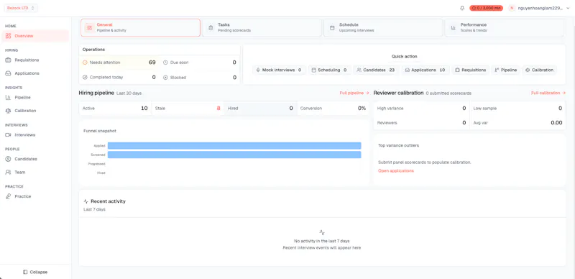Viewport: 575px width, 279px height.
Task: Open the Full calibration link
Action: (548, 93)
